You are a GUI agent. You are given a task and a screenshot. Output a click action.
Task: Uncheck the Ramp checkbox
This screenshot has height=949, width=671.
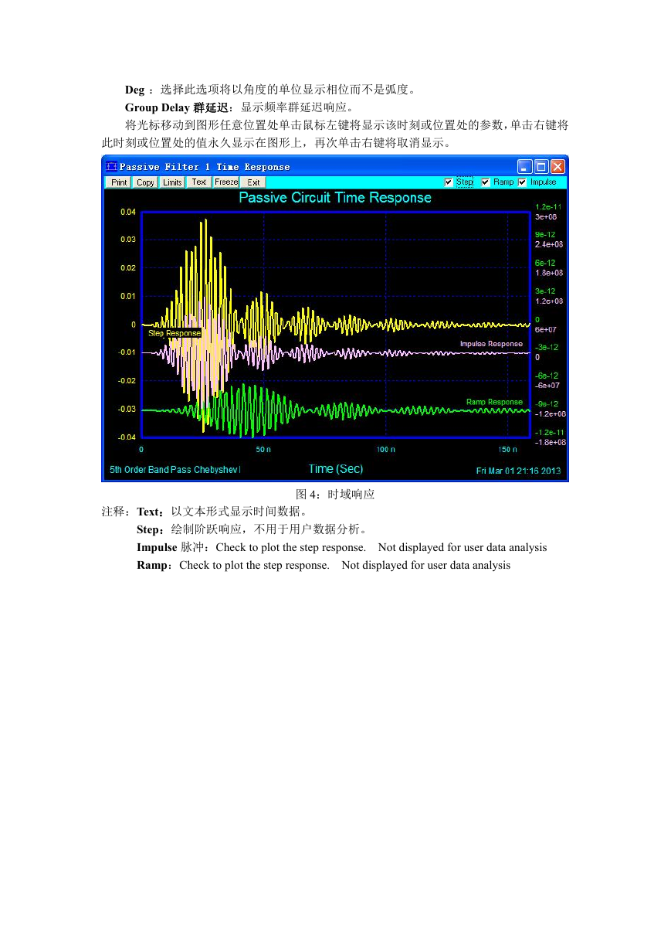click(486, 182)
